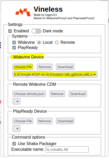Image resolution: width=109 pixels, height=158 pixels.
Task: Uncheck the Enabled checkbox
Action: [x=10, y=31]
